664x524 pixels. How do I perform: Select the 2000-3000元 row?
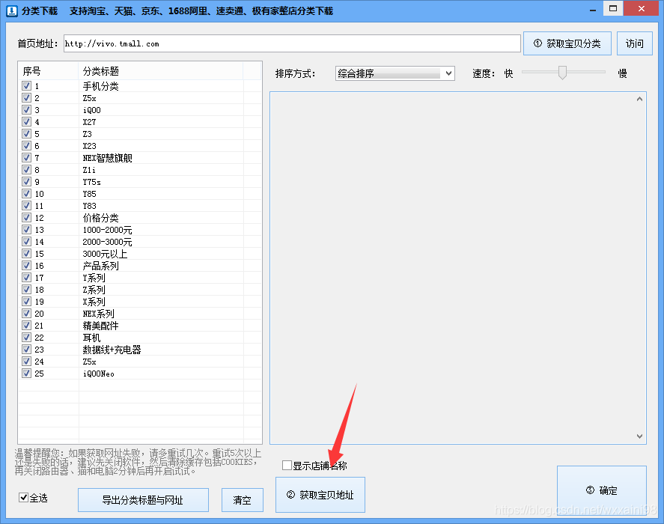pyautogui.click(x=140, y=242)
